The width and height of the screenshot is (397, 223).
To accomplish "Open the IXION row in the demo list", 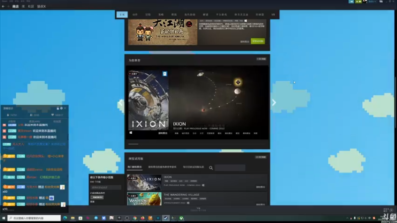I will pyautogui.click(x=197, y=182).
